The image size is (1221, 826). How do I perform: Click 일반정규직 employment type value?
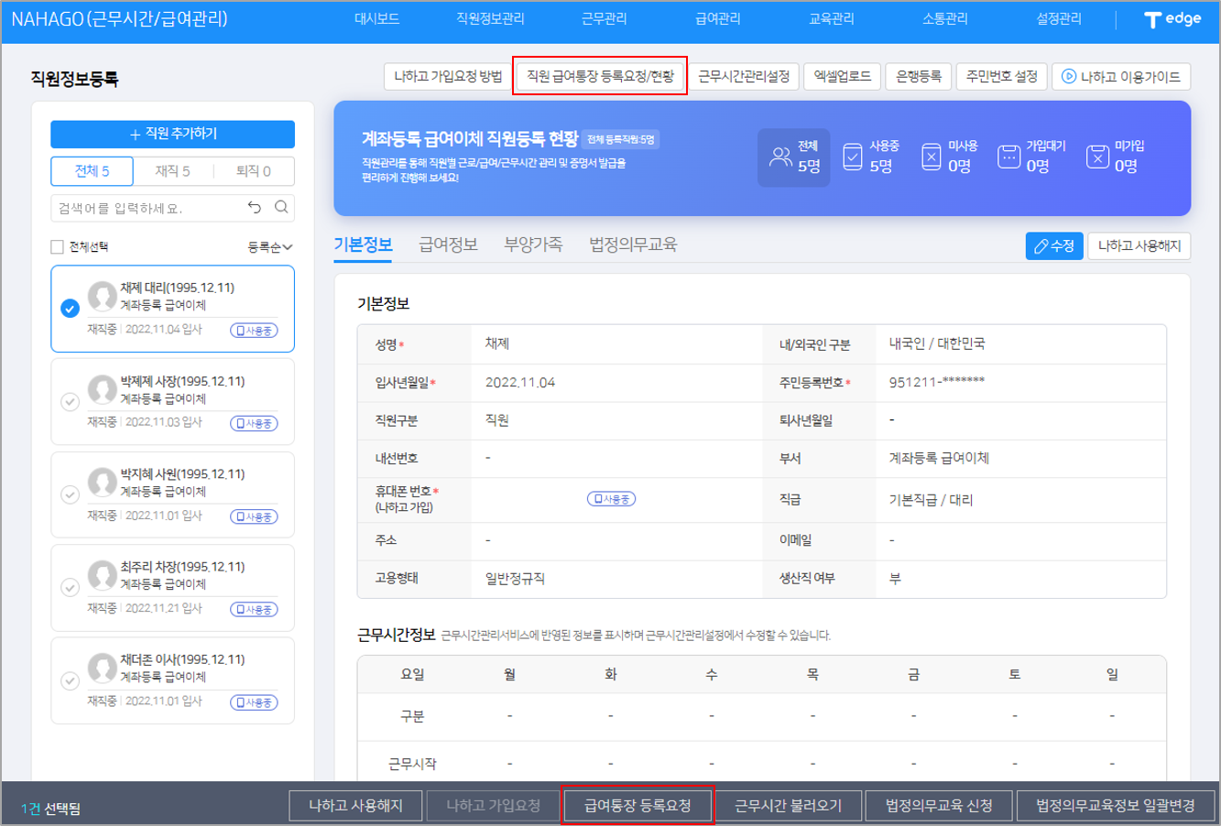pos(515,579)
